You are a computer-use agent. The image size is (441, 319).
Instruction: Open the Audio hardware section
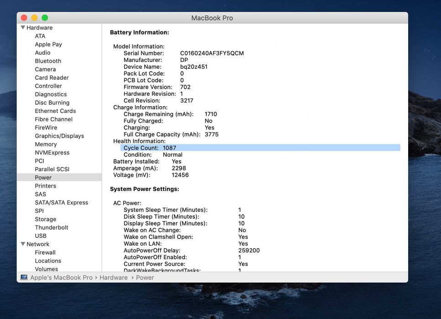coord(42,52)
